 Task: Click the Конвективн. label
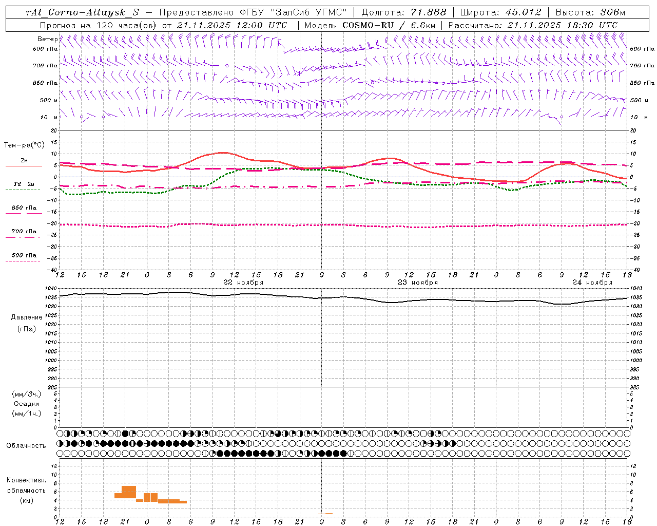point(27,480)
